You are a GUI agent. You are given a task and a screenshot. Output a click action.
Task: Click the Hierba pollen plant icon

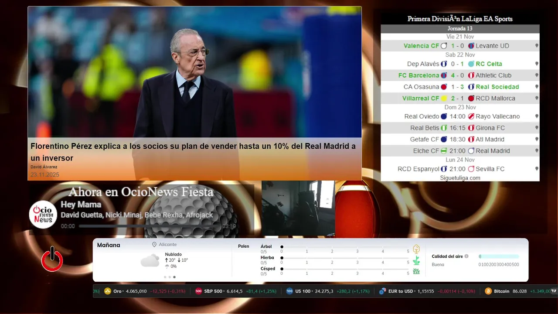tap(416, 260)
